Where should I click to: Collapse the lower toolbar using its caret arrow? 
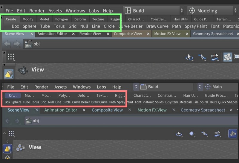click(x=4, y=133)
